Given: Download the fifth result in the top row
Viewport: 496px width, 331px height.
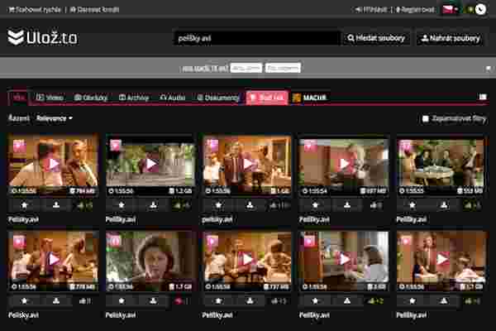Looking at the screenshot, I should click(x=444, y=205).
